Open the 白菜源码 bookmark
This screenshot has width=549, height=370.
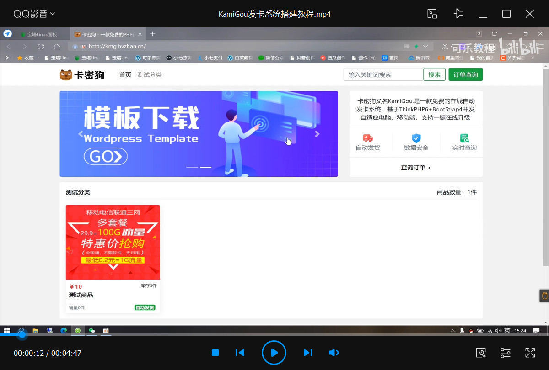240,58
